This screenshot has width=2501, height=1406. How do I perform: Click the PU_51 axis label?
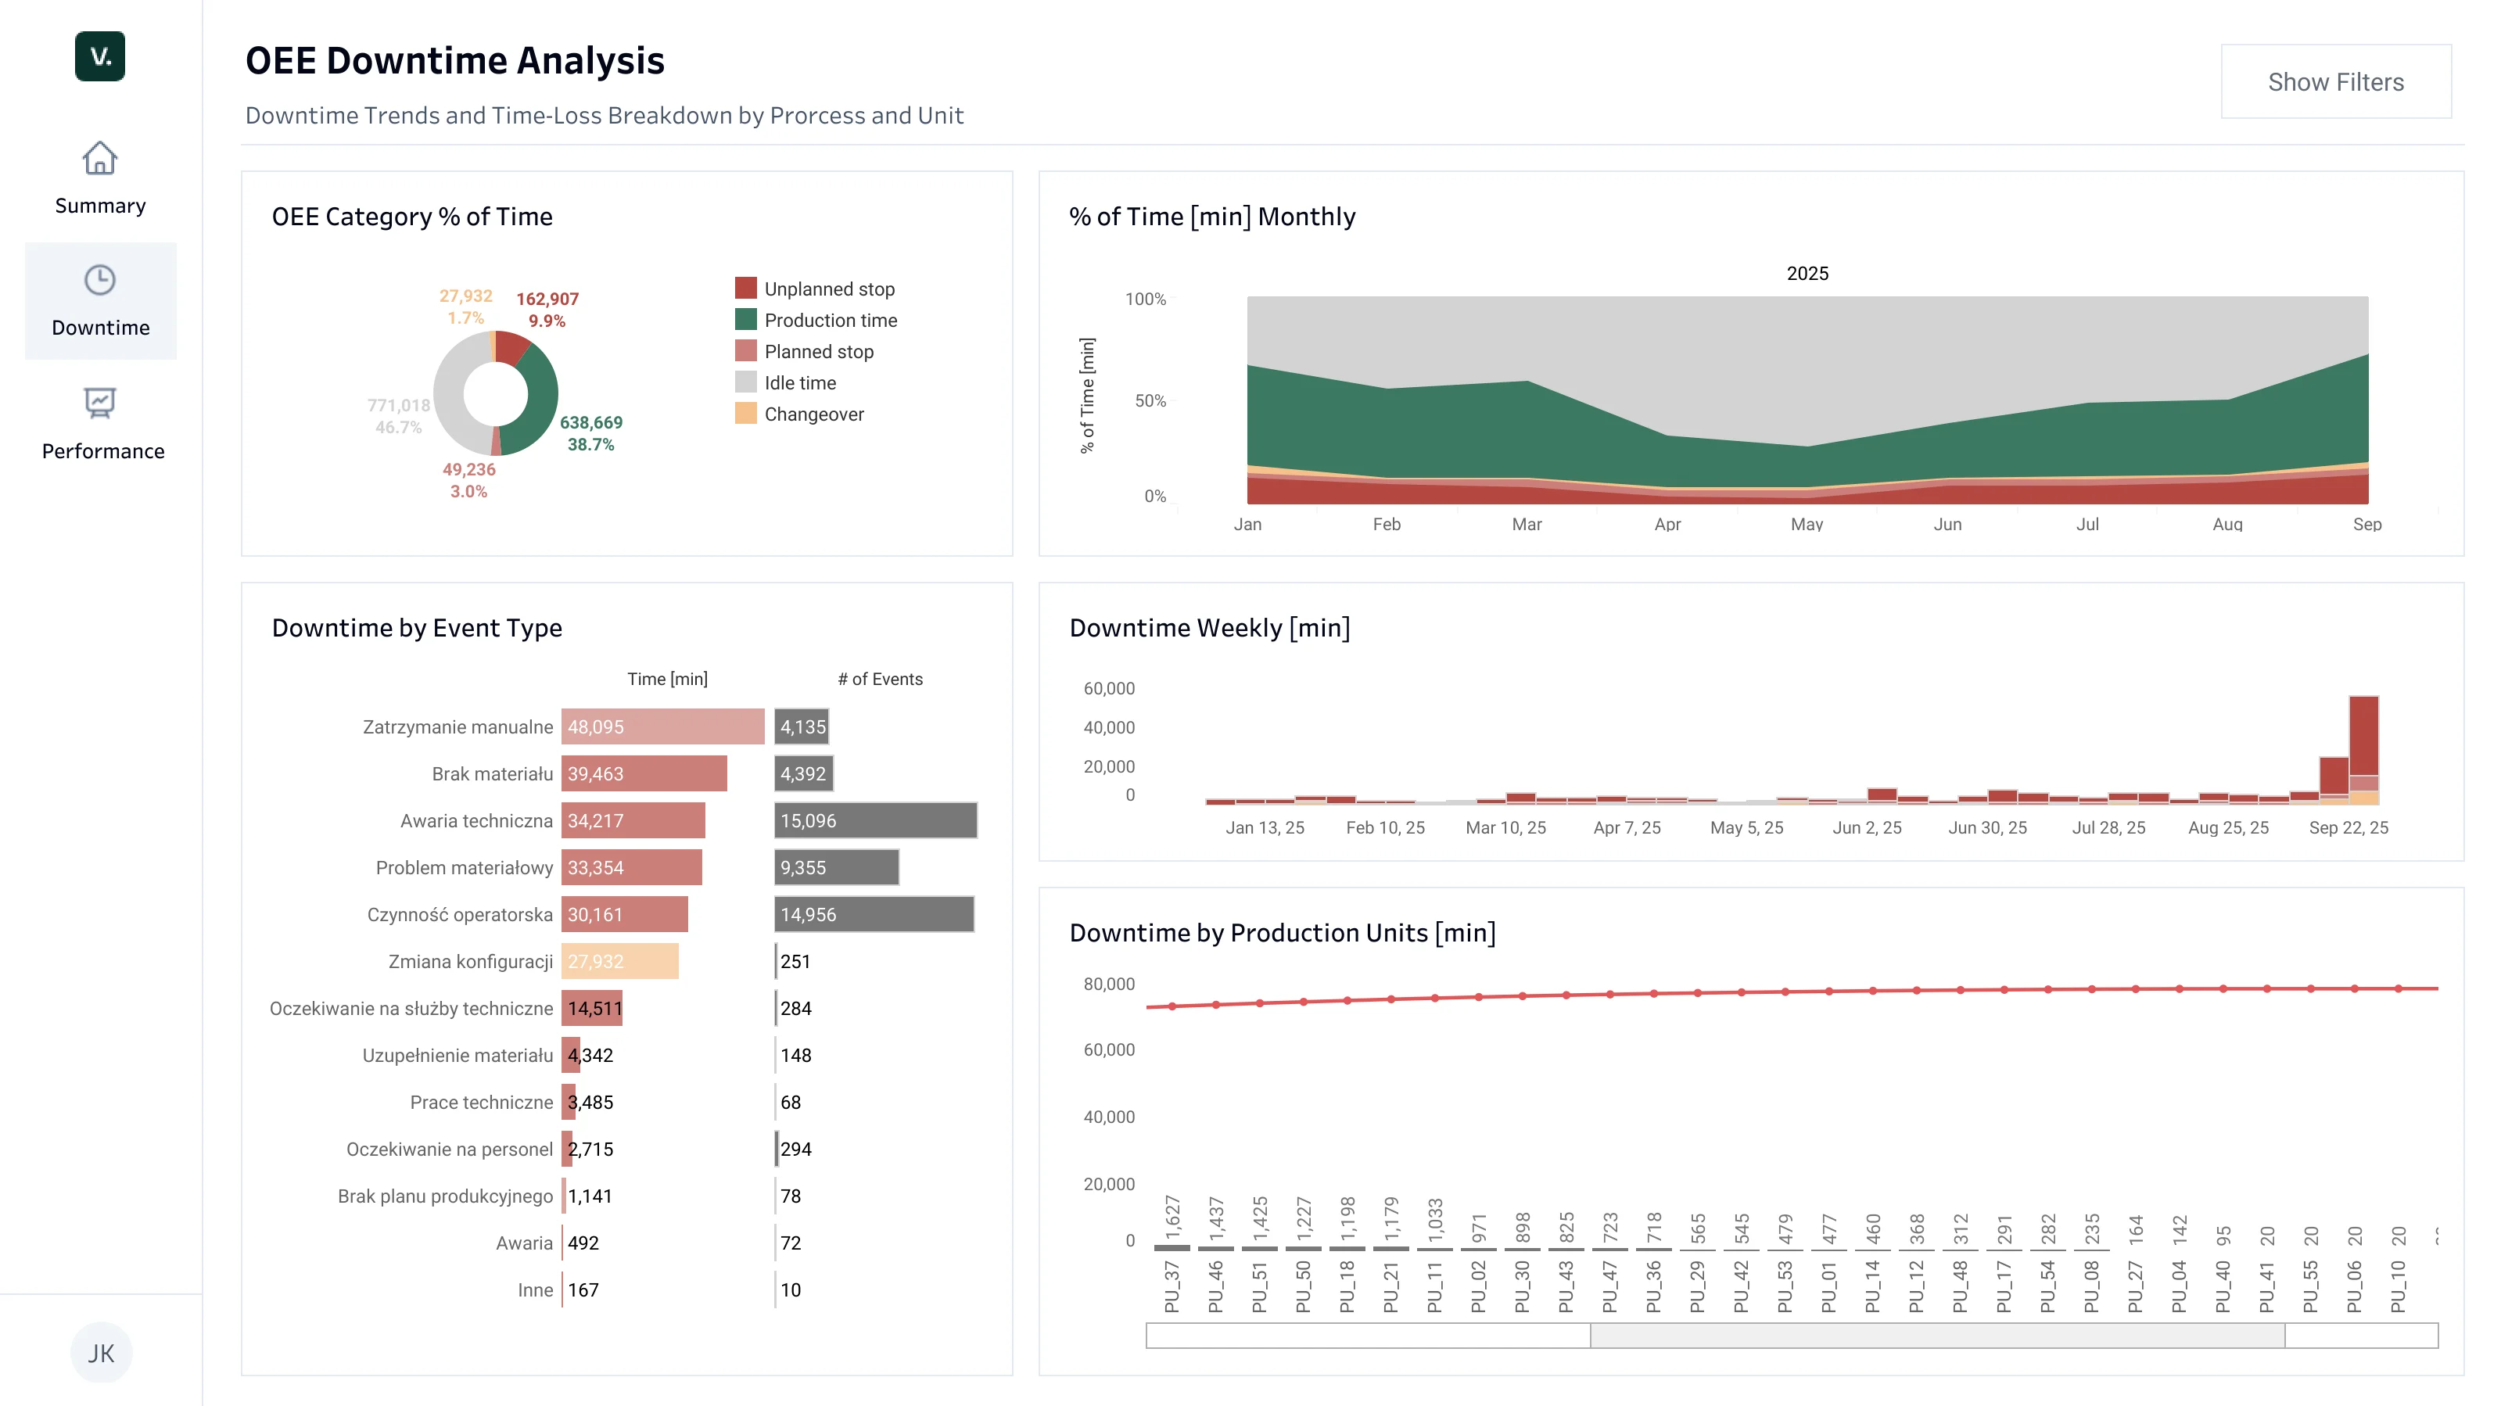coord(1259,1288)
